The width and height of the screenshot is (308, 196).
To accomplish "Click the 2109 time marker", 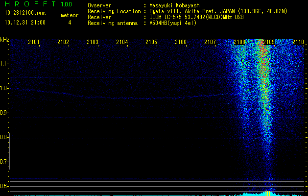I will [x=269, y=42].
